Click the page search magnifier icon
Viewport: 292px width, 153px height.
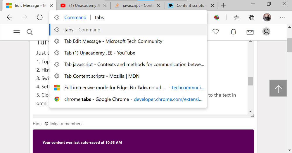[30, 32]
